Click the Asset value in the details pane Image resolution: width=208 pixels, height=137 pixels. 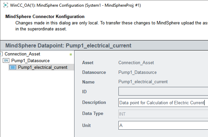coord(136,62)
